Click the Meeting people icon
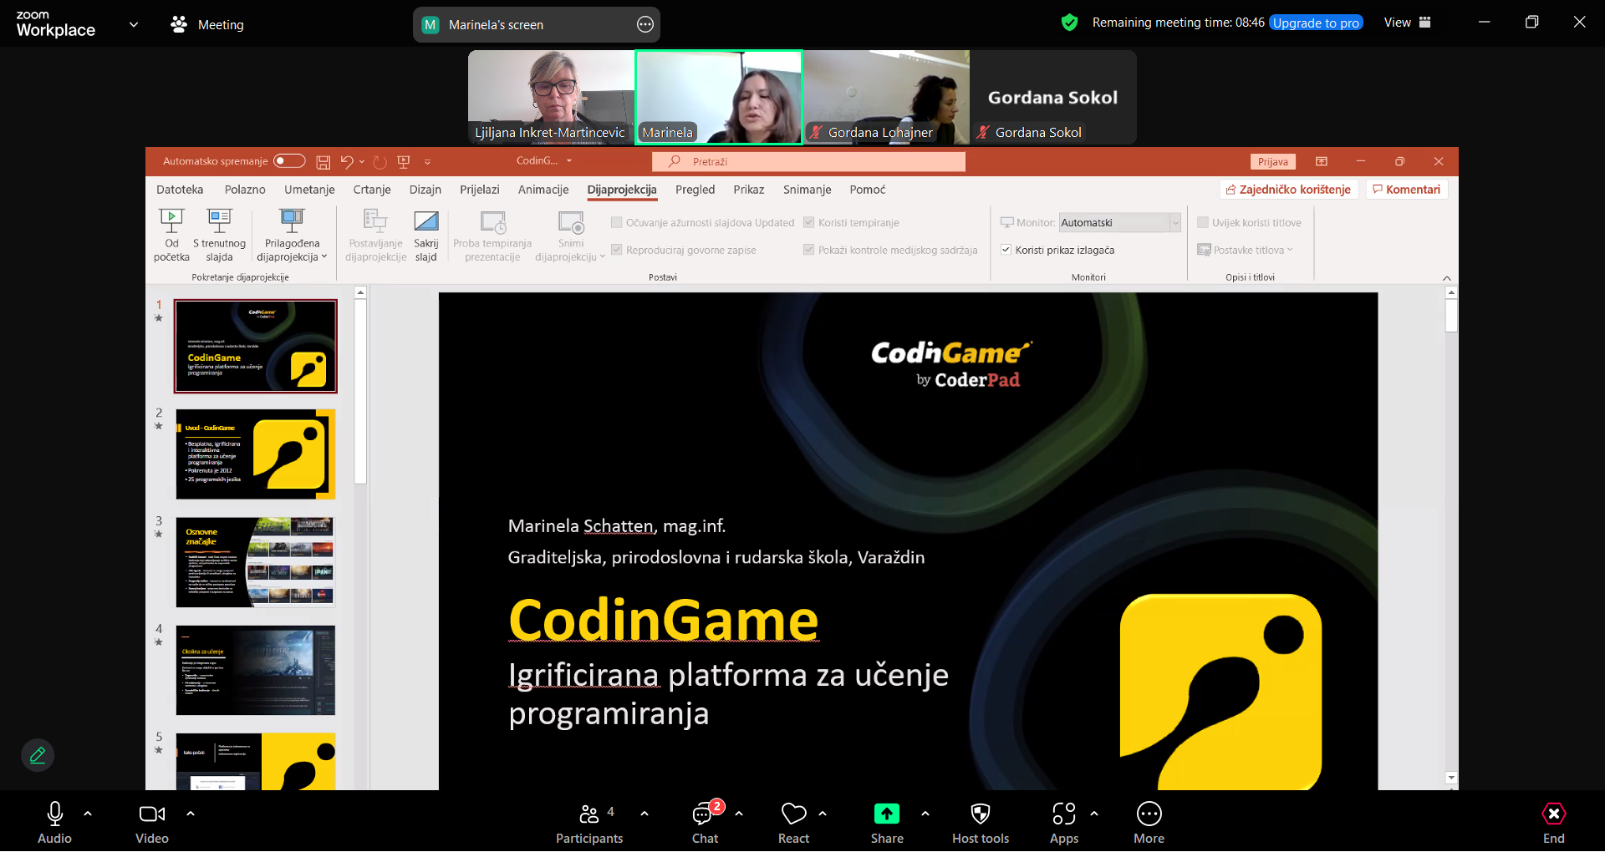The width and height of the screenshot is (1605, 852). point(179,24)
